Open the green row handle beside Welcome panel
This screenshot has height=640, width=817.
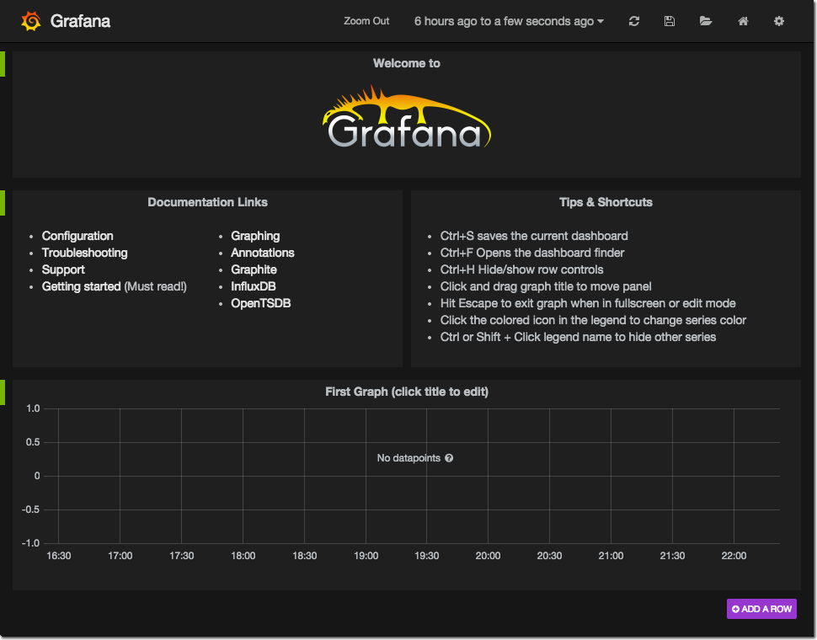pos(2,64)
